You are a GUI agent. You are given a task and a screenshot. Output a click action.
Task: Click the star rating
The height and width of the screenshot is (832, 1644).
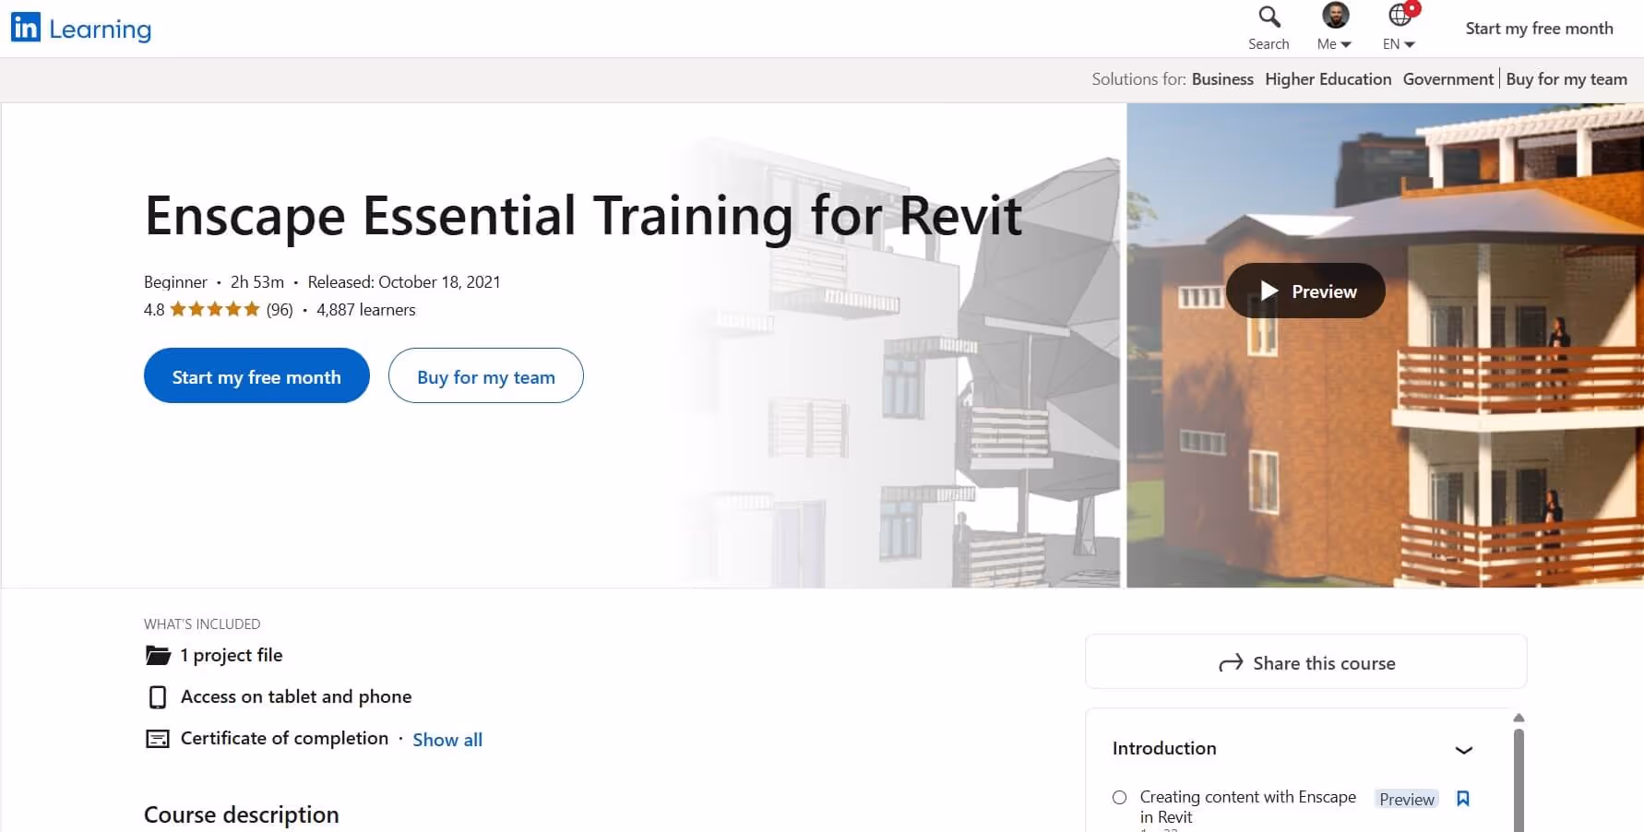[x=215, y=310]
